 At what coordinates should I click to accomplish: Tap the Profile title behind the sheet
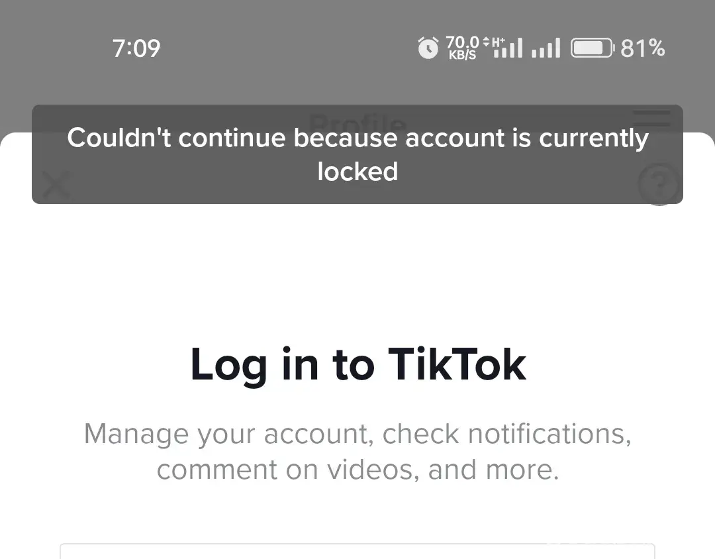point(358,119)
